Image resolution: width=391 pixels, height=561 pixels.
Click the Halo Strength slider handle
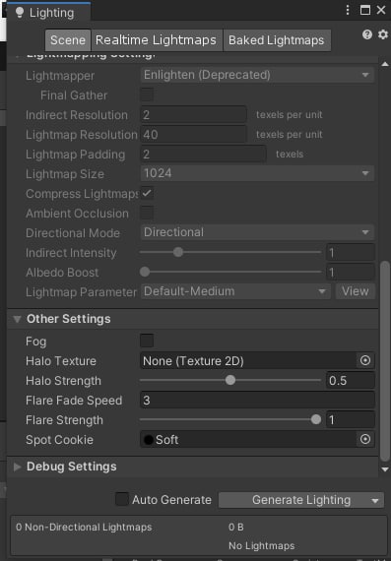click(x=230, y=380)
